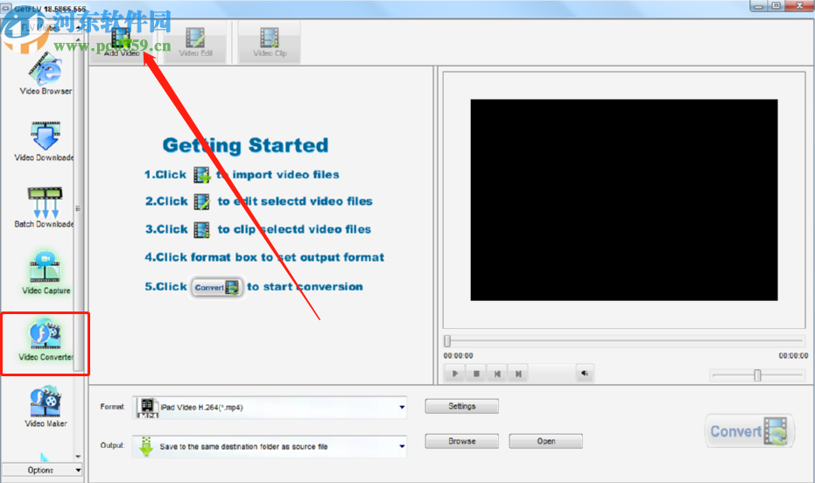
Task: Click edit icon in Getting Started step 2
Action: pyautogui.click(x=201, y=201)
